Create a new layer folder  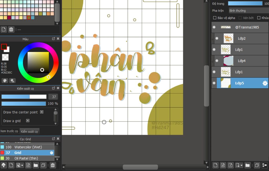(x=247, y=165)
